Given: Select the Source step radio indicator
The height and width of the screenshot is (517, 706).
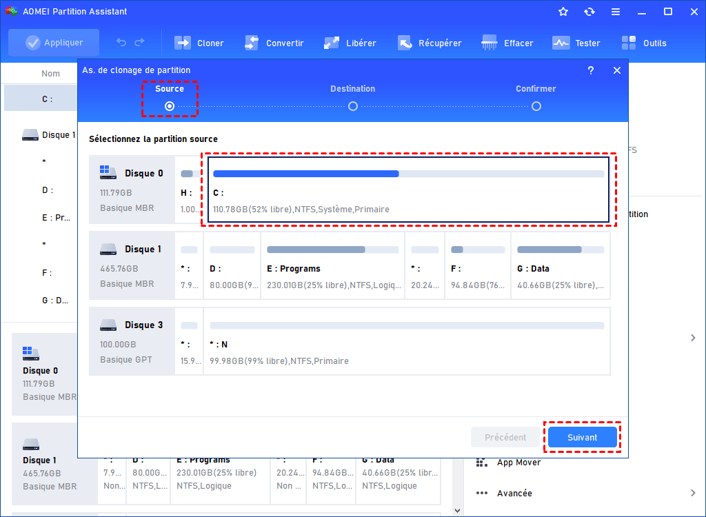Looking at the screenshot, I should [170, 106].
